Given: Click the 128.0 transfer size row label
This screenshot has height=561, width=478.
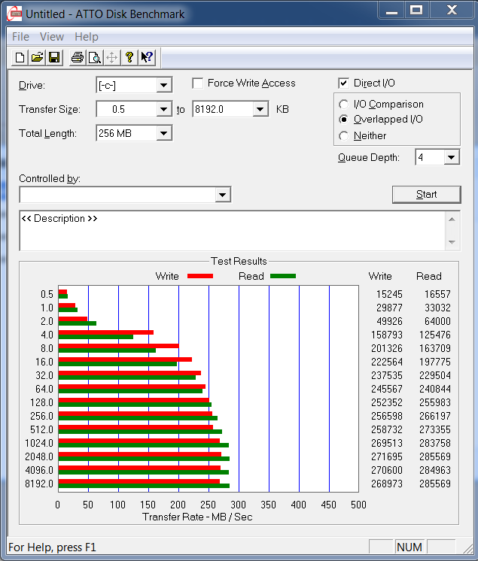Looking at the screenshot, I should [x=41, y=402].
